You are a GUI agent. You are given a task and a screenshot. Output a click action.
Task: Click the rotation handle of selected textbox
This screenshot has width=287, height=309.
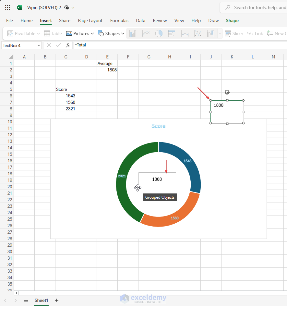227,92
